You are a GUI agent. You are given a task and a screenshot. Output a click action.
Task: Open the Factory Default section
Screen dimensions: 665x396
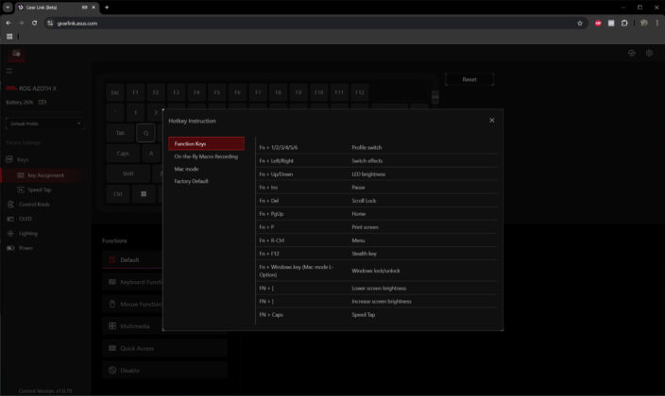pyautogui.click(x=191, y=181)
